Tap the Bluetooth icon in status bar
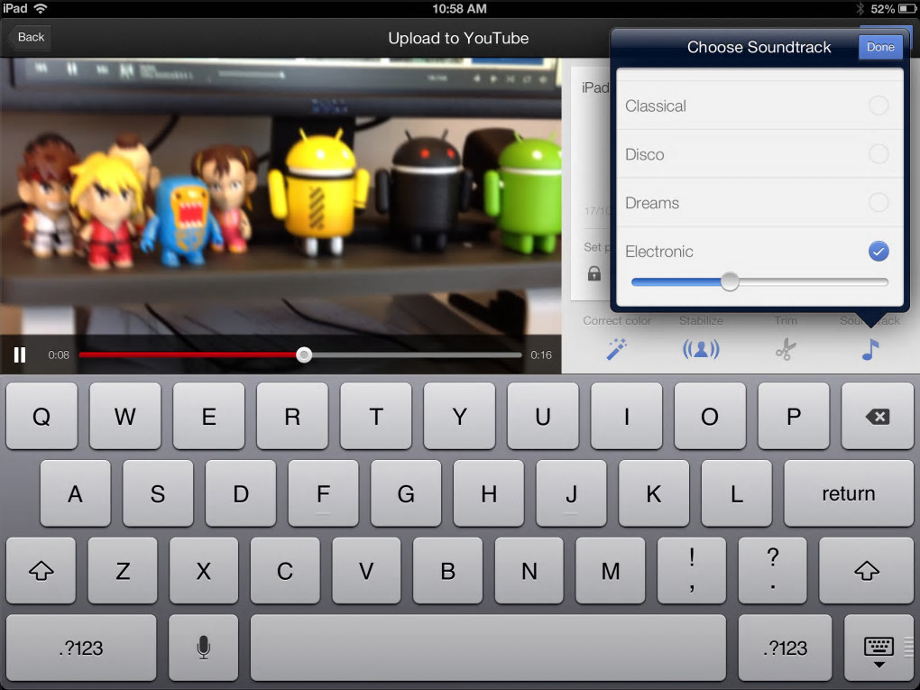920x690 pixels. (x=860, y=9)
